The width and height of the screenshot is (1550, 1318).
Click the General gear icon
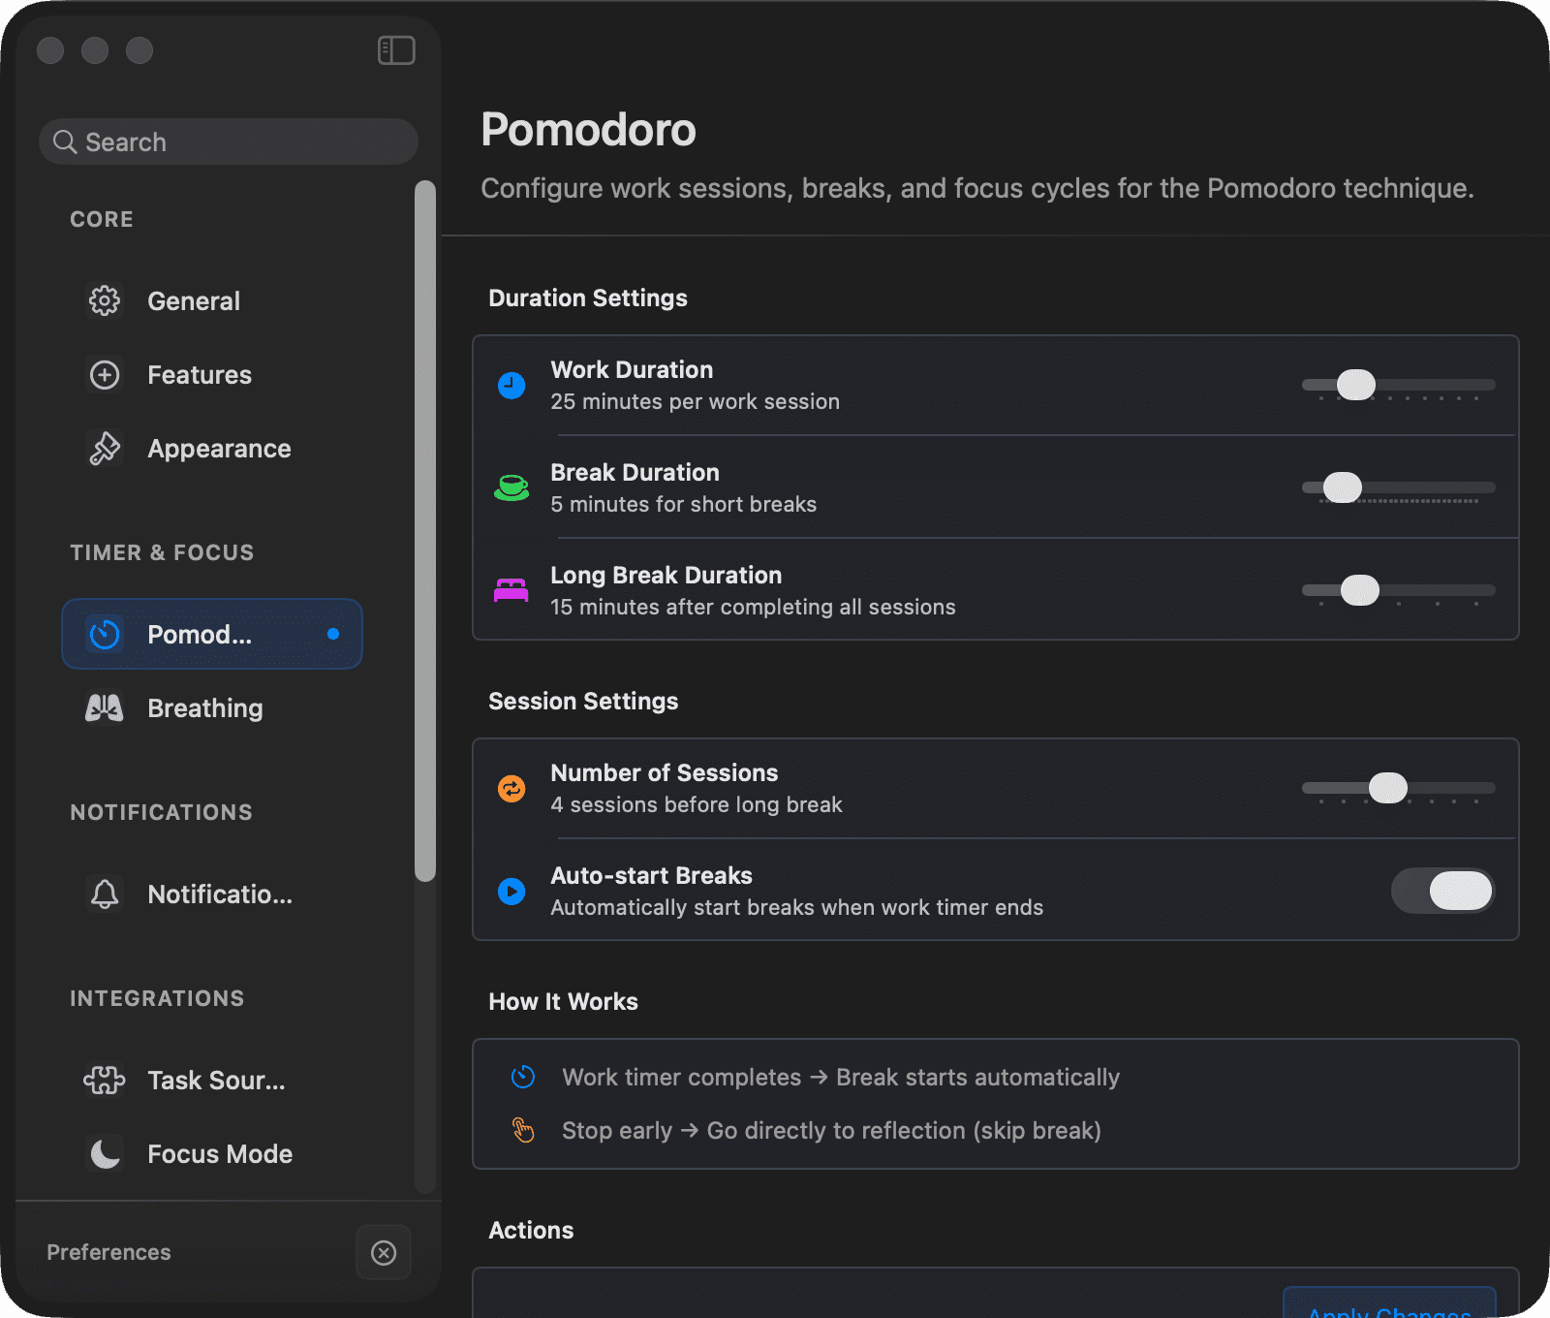pyautogui.click(x=105, y=300)
